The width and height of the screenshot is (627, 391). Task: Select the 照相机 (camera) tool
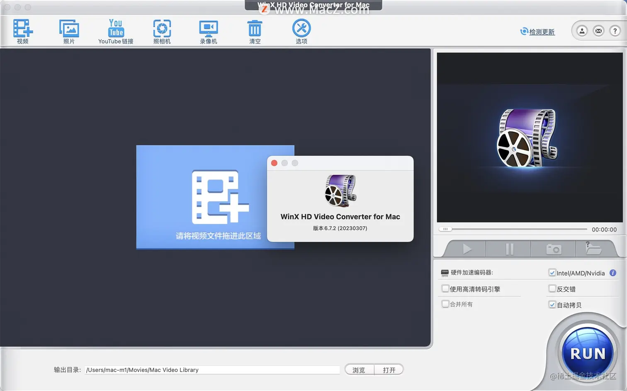point(162,31)
